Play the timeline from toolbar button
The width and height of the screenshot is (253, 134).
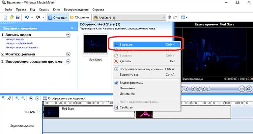pyautogui.click(x=37, y=98)
